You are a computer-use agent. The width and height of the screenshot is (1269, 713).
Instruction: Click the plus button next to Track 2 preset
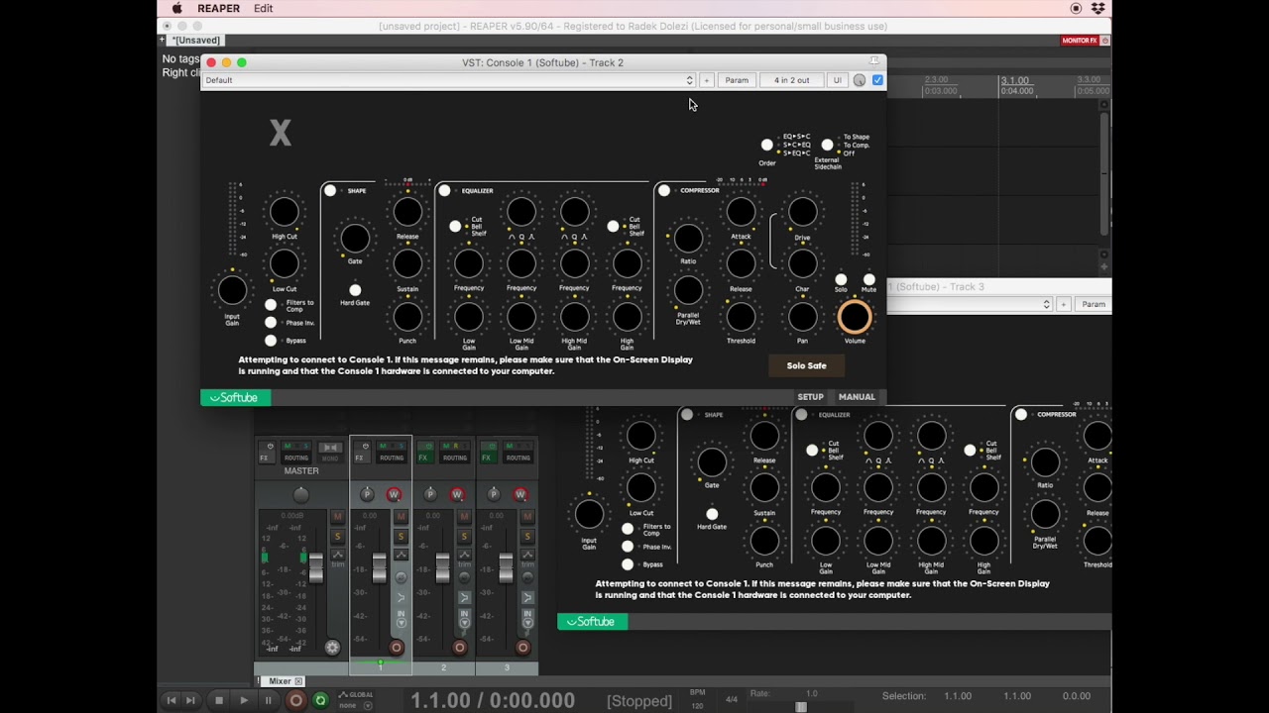pos(706,80)
